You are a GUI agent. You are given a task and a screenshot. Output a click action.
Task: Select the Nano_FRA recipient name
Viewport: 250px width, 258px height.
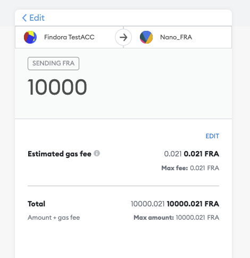176,37
